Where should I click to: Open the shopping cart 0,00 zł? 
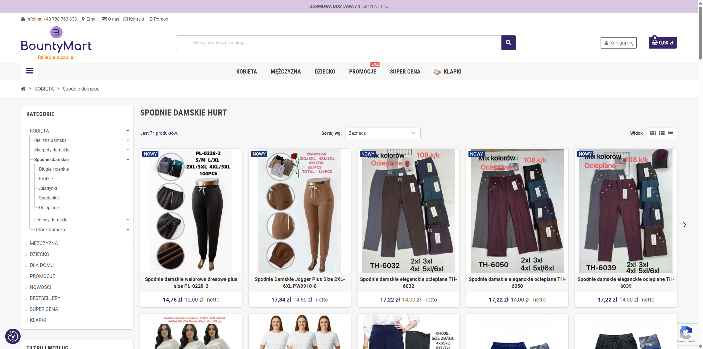pos(662,43)
